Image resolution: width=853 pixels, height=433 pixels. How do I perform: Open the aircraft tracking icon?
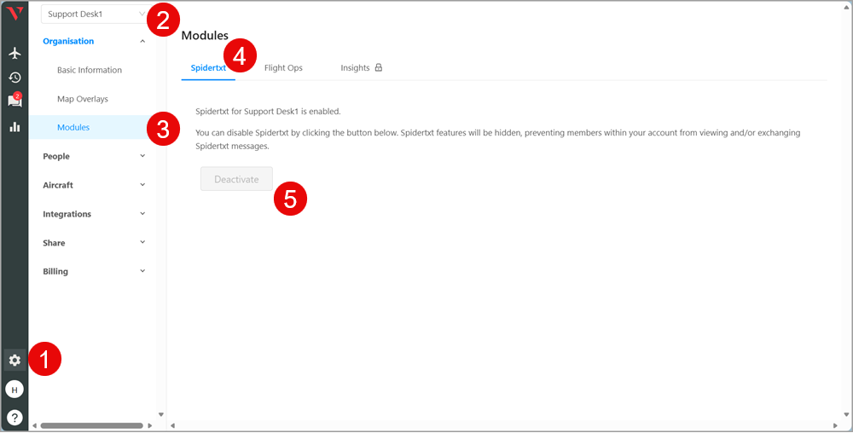coord(15,53)
